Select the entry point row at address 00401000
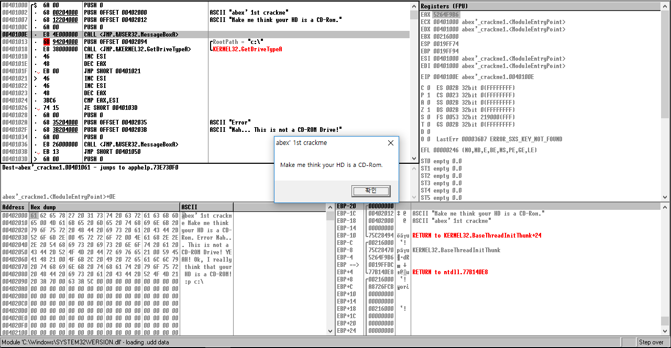This screenshot has width=671, height=348. pyautogui.click(x=205, y=5)
